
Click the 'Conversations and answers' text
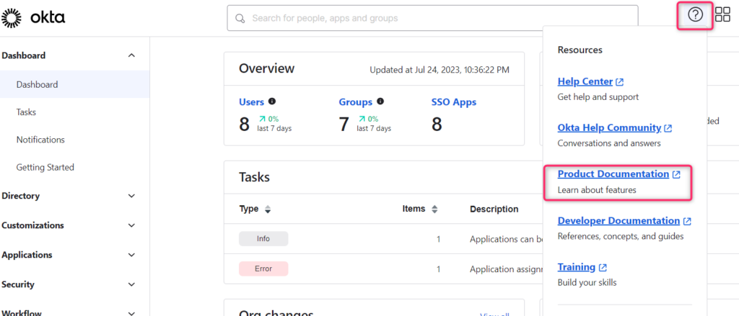pyautogui.click(x=609, y=143)
